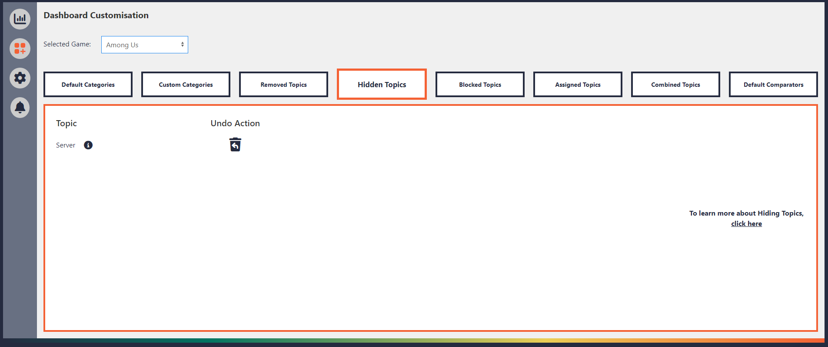Screen dimensions: 828x347
Task: Click the Server topic name
Action: [x=66, y=145]
